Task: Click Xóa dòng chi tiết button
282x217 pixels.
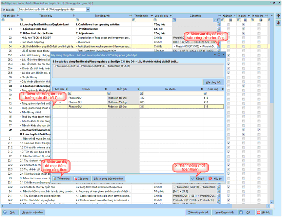Action: pos(225,213)
